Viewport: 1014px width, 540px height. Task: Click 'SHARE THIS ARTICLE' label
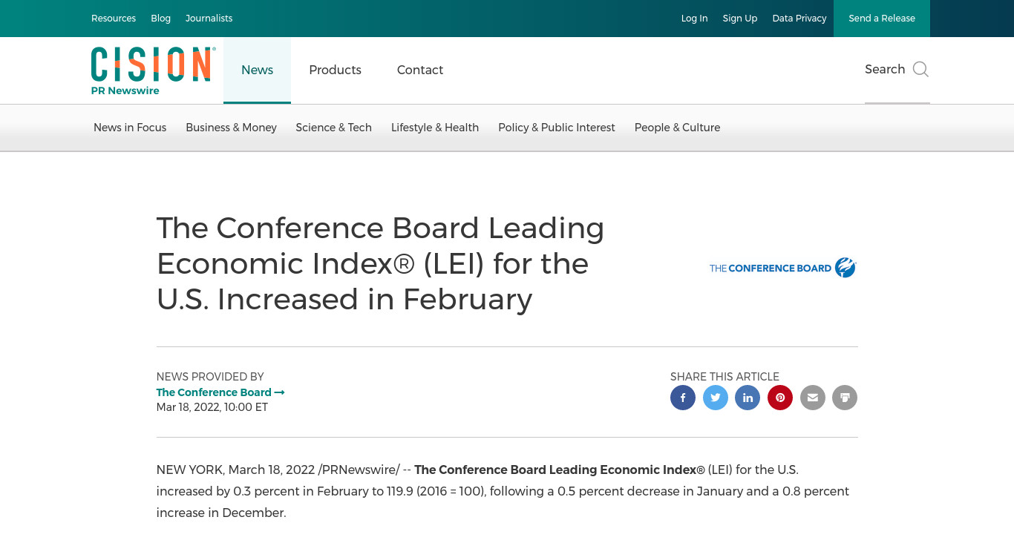click(x=724, y=377)
